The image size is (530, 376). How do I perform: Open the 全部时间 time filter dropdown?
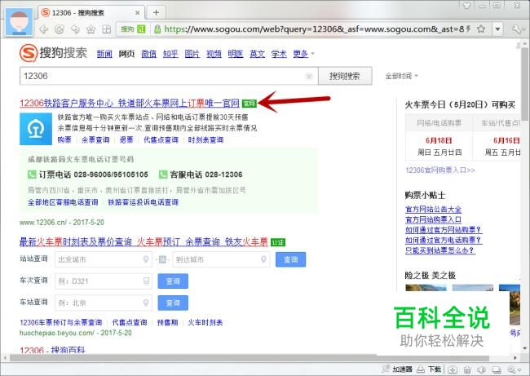point(401,76)
